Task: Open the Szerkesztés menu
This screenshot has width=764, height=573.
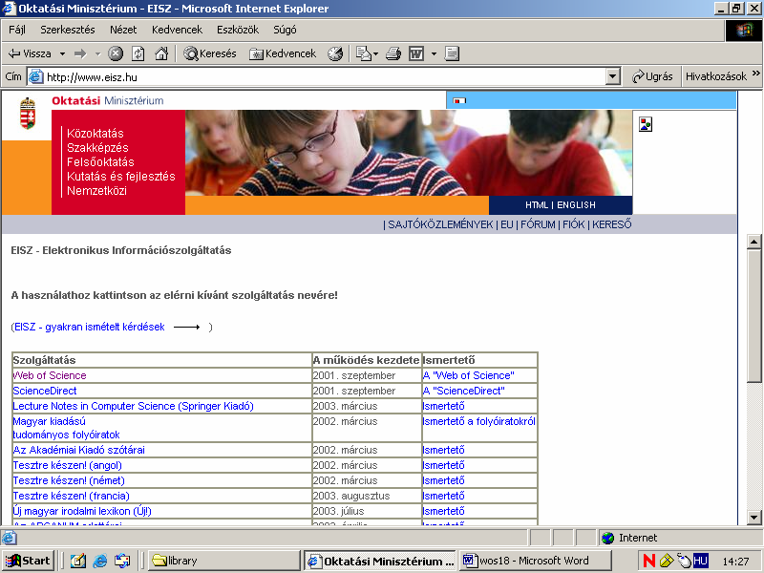Action: coord(68,30)
